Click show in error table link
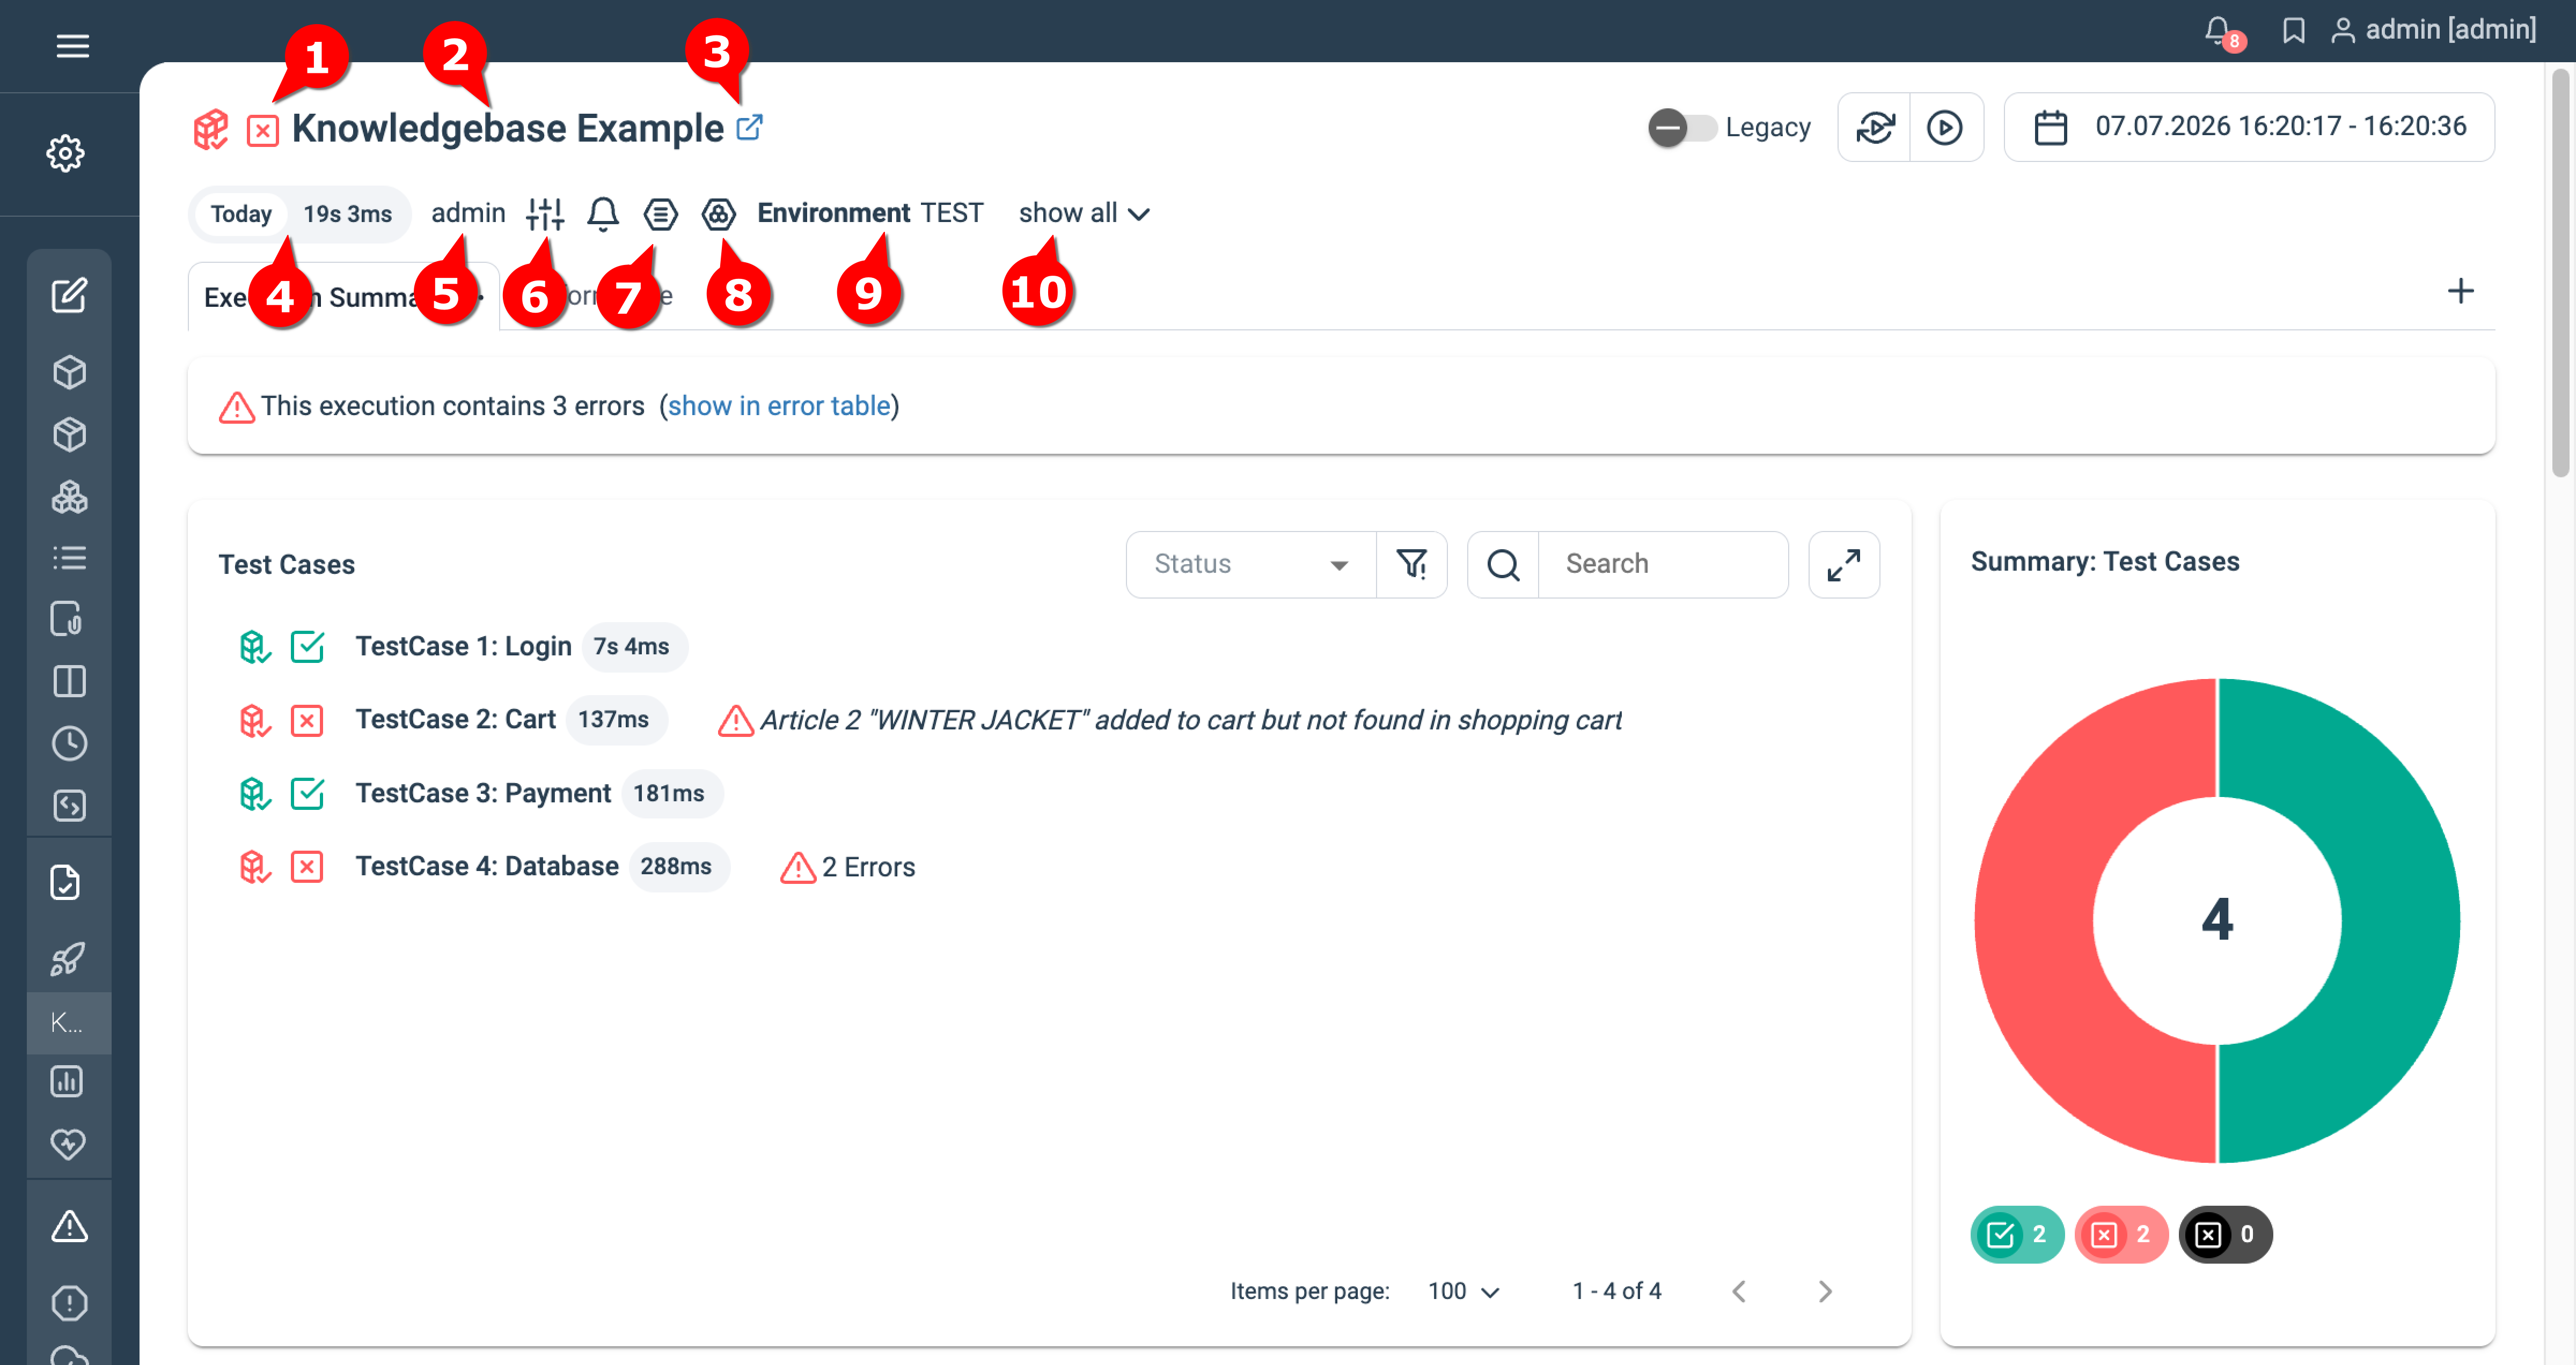Screen dimensions: 2576x1365 click(x=779, y=405)
